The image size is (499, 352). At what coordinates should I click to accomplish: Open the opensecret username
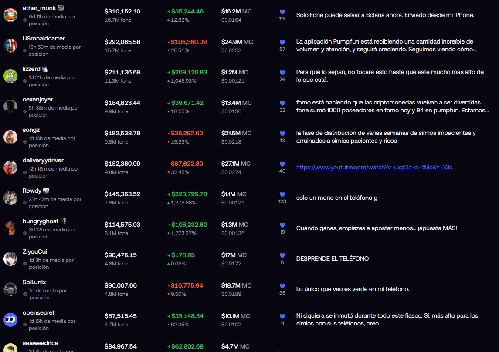pos(38,312)
